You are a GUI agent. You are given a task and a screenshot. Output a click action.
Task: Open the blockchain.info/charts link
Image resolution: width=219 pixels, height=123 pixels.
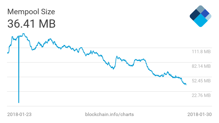point(110,114)
